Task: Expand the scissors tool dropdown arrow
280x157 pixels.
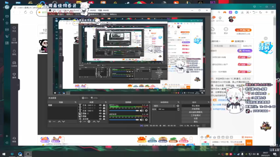Action: 250,12
